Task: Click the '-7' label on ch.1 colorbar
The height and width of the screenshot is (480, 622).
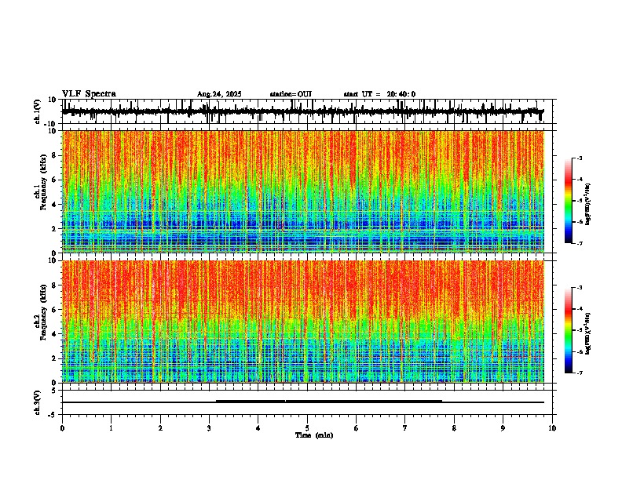Action: 579,243
